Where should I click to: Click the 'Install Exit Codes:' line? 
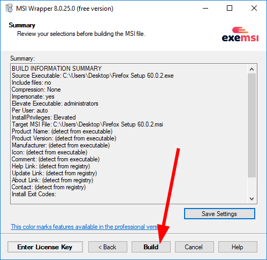coord(34,194)
